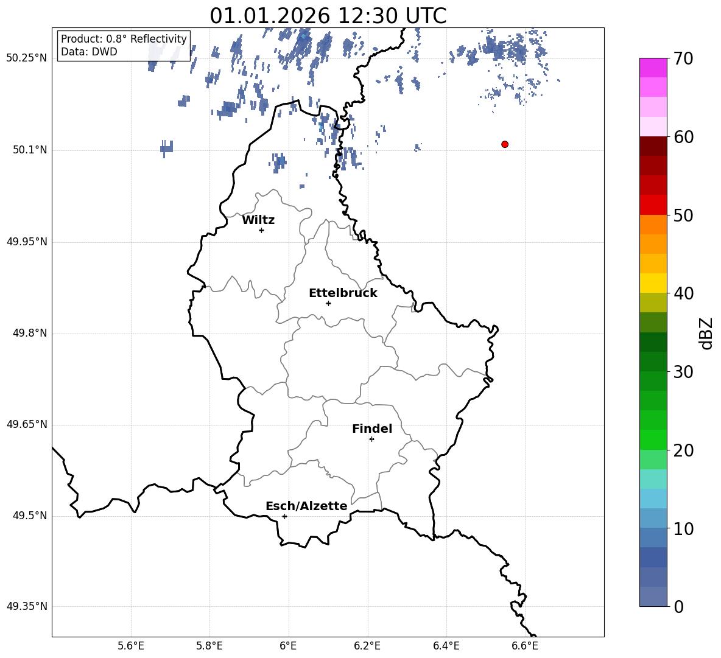Click the 50.25°N latitude label
Screen dimensions: 721x658
point(27,58)
